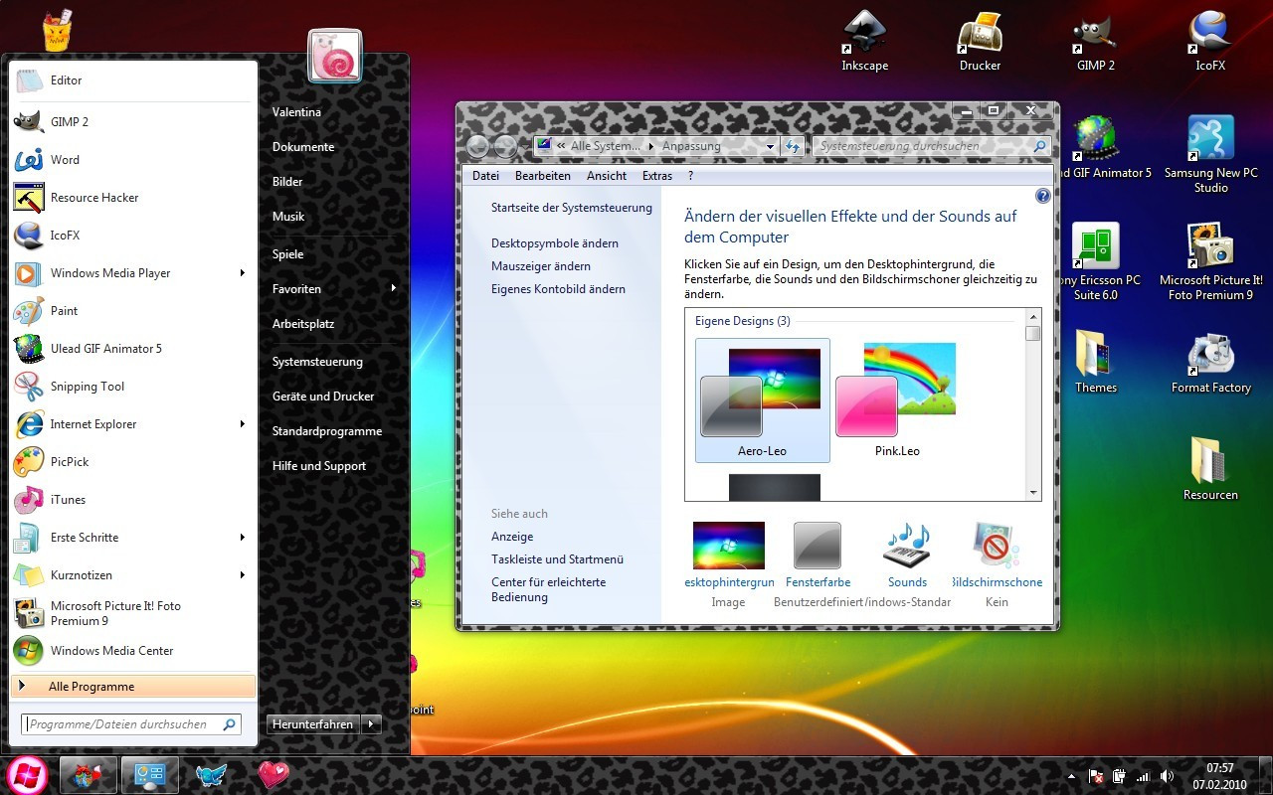Click Eigenes Kontobild ändern link
1273x795 pixels.
[558, 289]
